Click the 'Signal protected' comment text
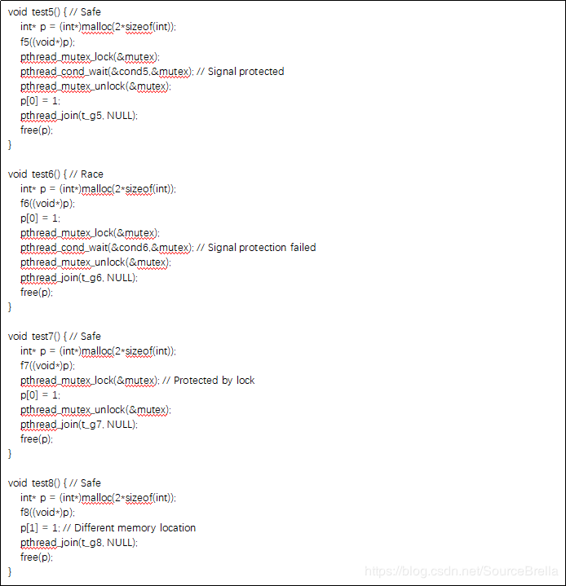 [x=245, y=72]
